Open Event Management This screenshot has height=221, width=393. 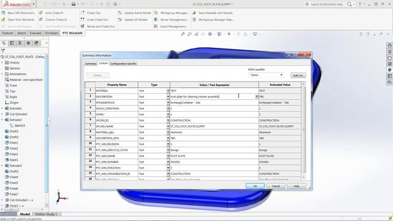tap(171, 26)
